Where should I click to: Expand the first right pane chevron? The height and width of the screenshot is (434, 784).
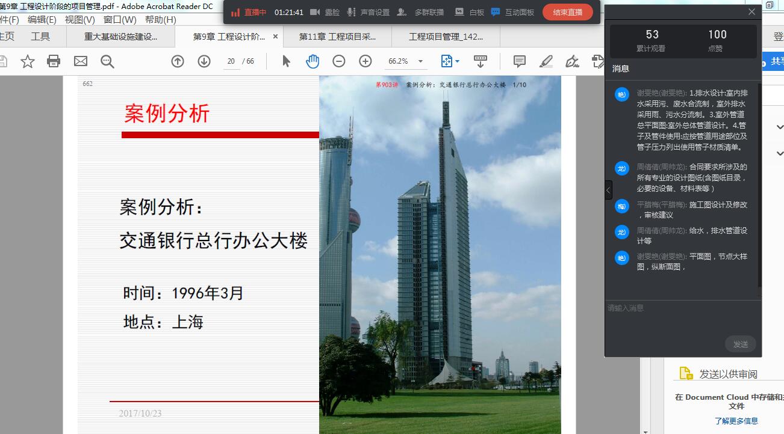click(780, 127)
